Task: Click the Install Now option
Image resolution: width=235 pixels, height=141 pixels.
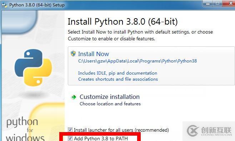Action: coord(151,66)
